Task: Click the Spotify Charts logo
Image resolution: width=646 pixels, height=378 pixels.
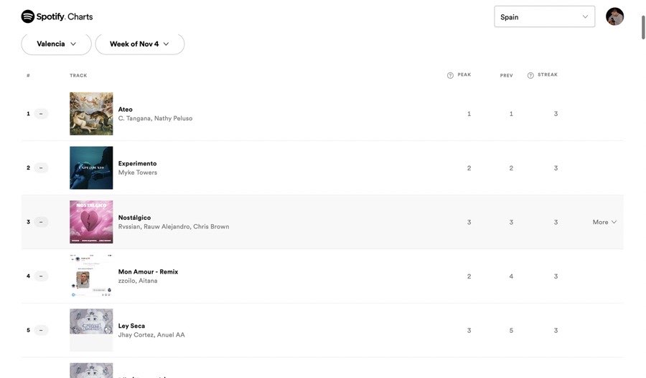Action: (x=57, y=16)
